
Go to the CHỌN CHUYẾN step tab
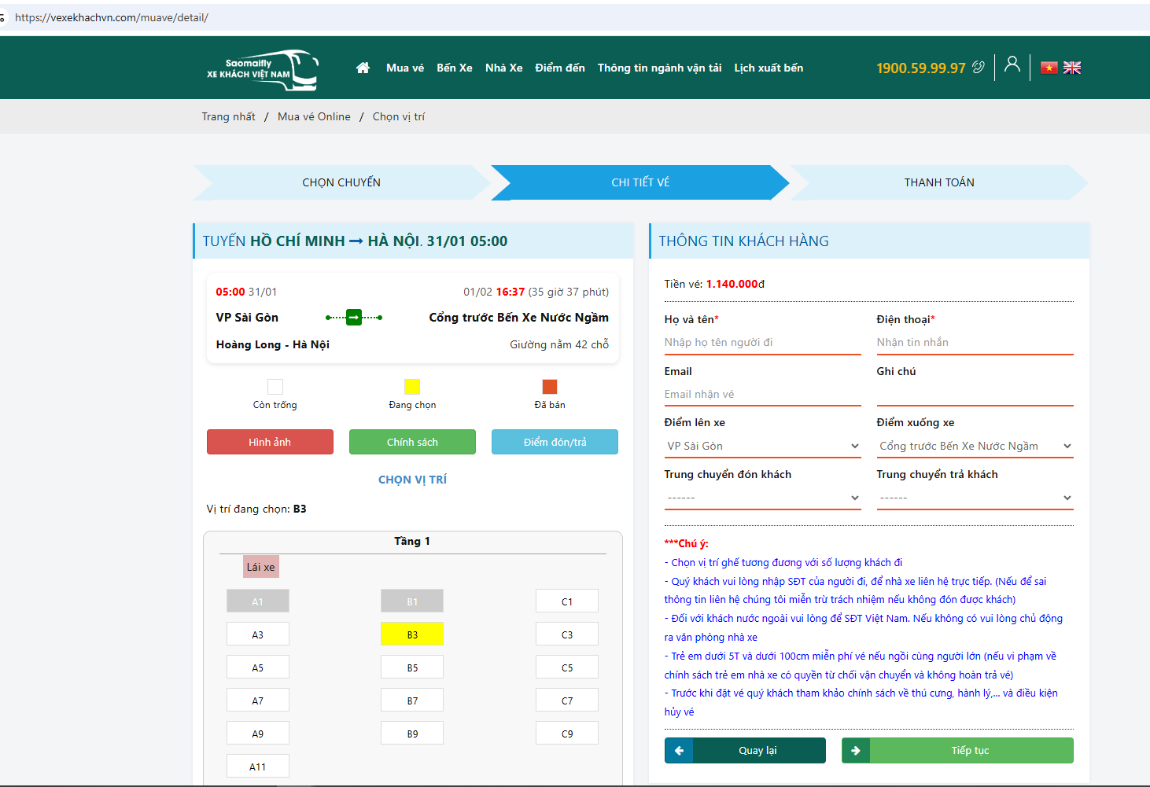[341, 182]
